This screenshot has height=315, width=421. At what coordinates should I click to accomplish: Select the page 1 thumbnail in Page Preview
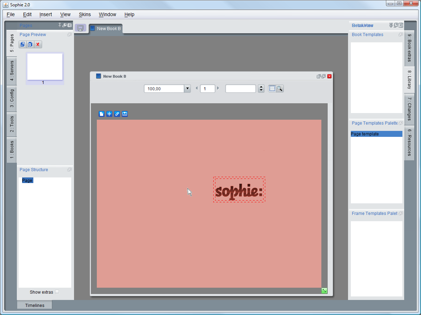[45, 67]
